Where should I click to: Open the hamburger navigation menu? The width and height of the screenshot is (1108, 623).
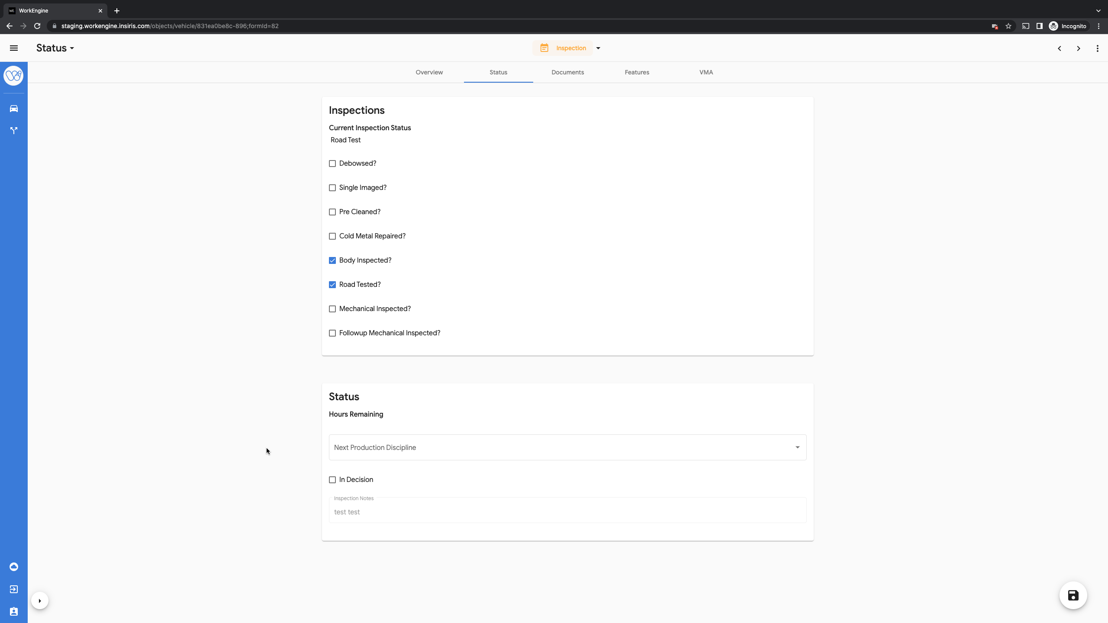[14, 48]
